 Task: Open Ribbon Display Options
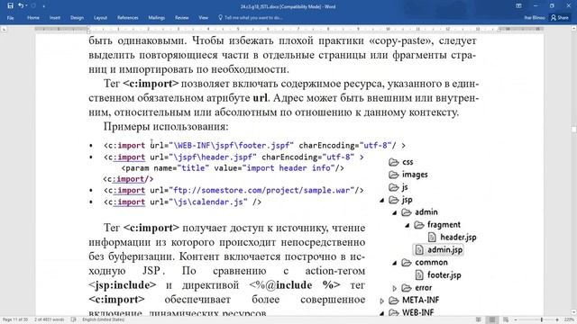coord(518,6)
